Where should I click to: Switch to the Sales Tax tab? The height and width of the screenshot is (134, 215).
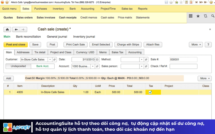[x=117, y=52]
